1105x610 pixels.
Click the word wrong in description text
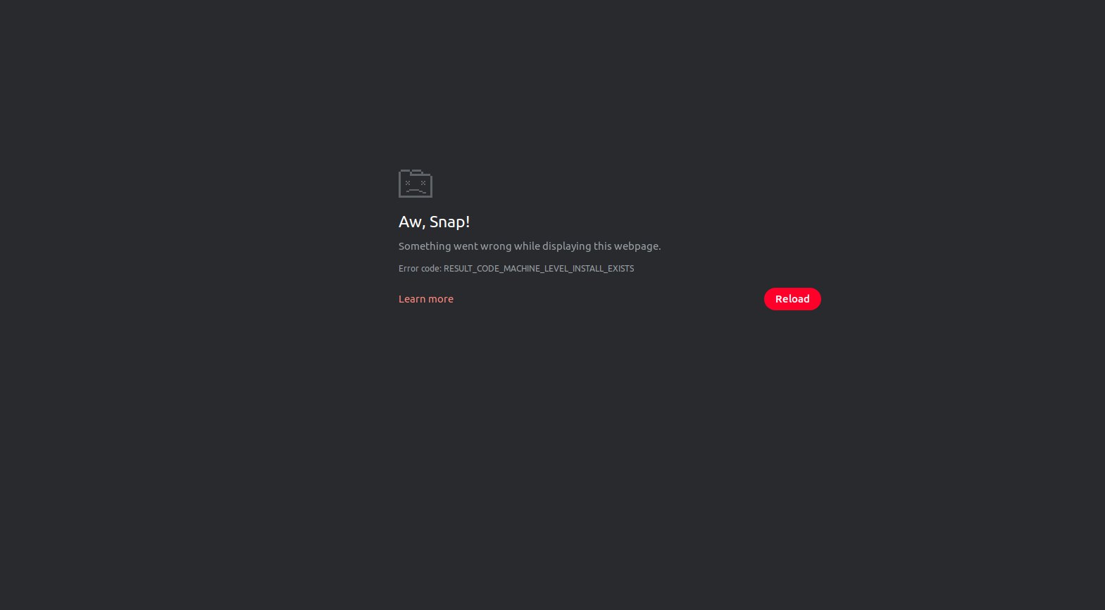click(496, 246)
